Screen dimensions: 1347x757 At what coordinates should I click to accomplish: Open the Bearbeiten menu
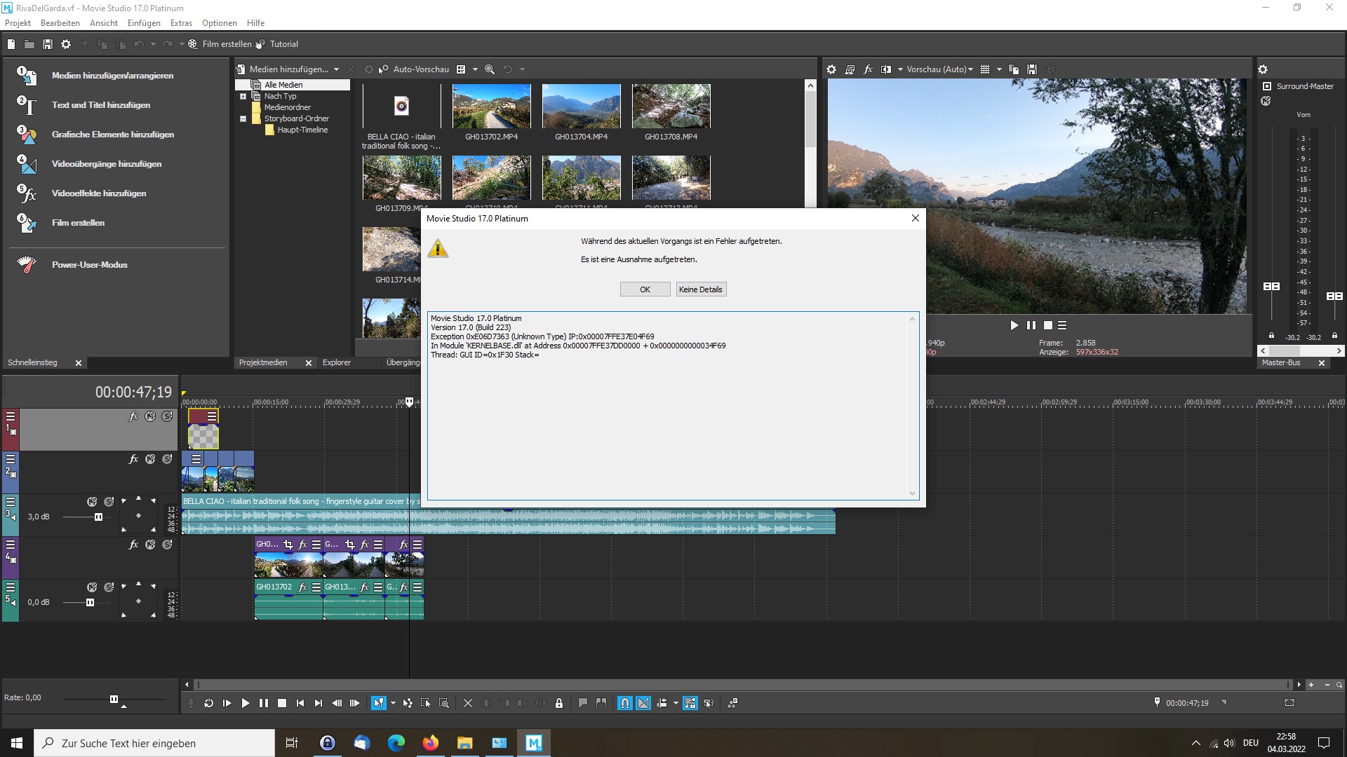[x=60, y=23]
